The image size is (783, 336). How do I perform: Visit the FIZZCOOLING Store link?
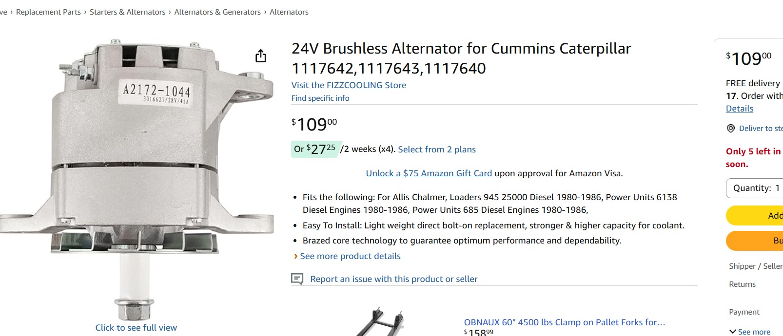pos(349,85)
